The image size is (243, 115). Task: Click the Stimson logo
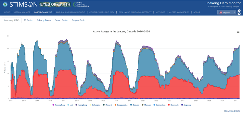pos(23,4)
